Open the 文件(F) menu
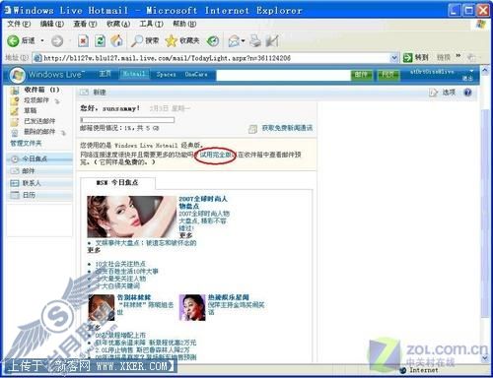 click(19, 24)
